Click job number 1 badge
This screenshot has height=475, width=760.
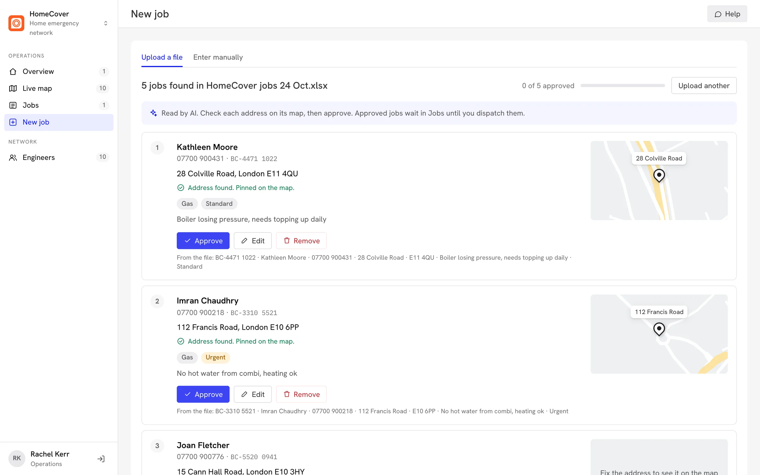(x=157, y=148)
